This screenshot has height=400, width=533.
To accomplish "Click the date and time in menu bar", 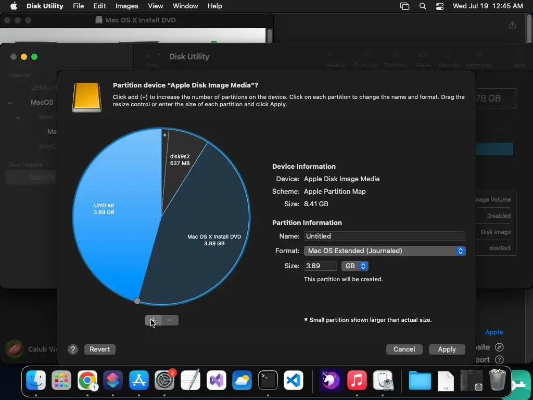I will tap(488, 6).
